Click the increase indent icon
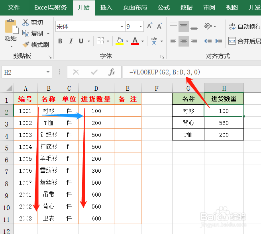261x234 pixels. (218, 41)
